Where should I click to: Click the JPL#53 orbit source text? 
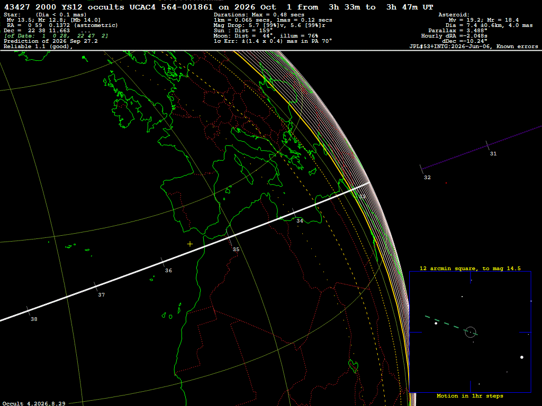pyautogui.click(x=474, y=47)
